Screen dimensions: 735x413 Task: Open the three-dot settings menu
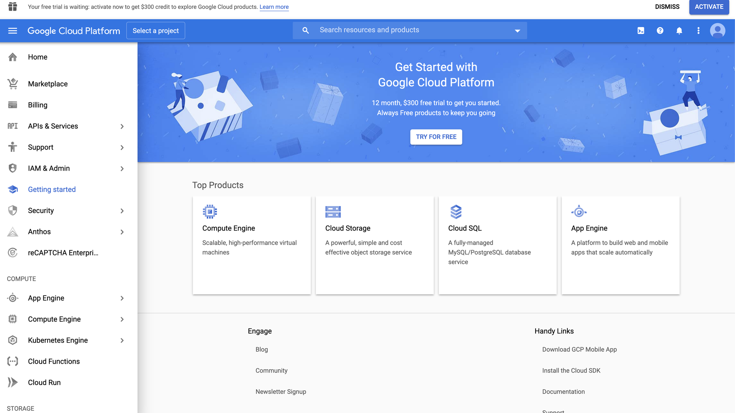pyautogui.click(x=698, y=31)
